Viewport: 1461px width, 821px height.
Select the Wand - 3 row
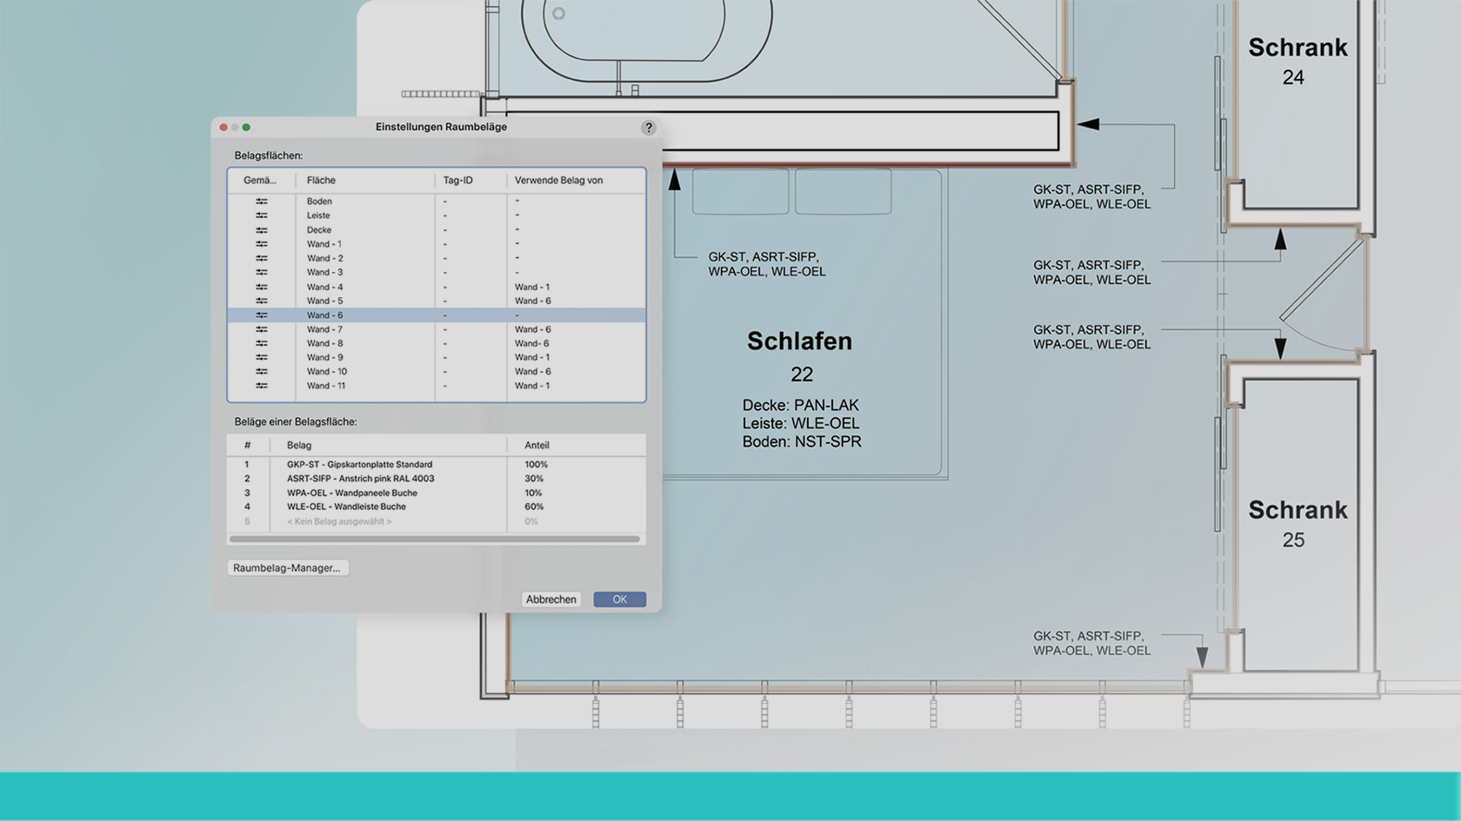pyautogui.click(x=437, y=272)
